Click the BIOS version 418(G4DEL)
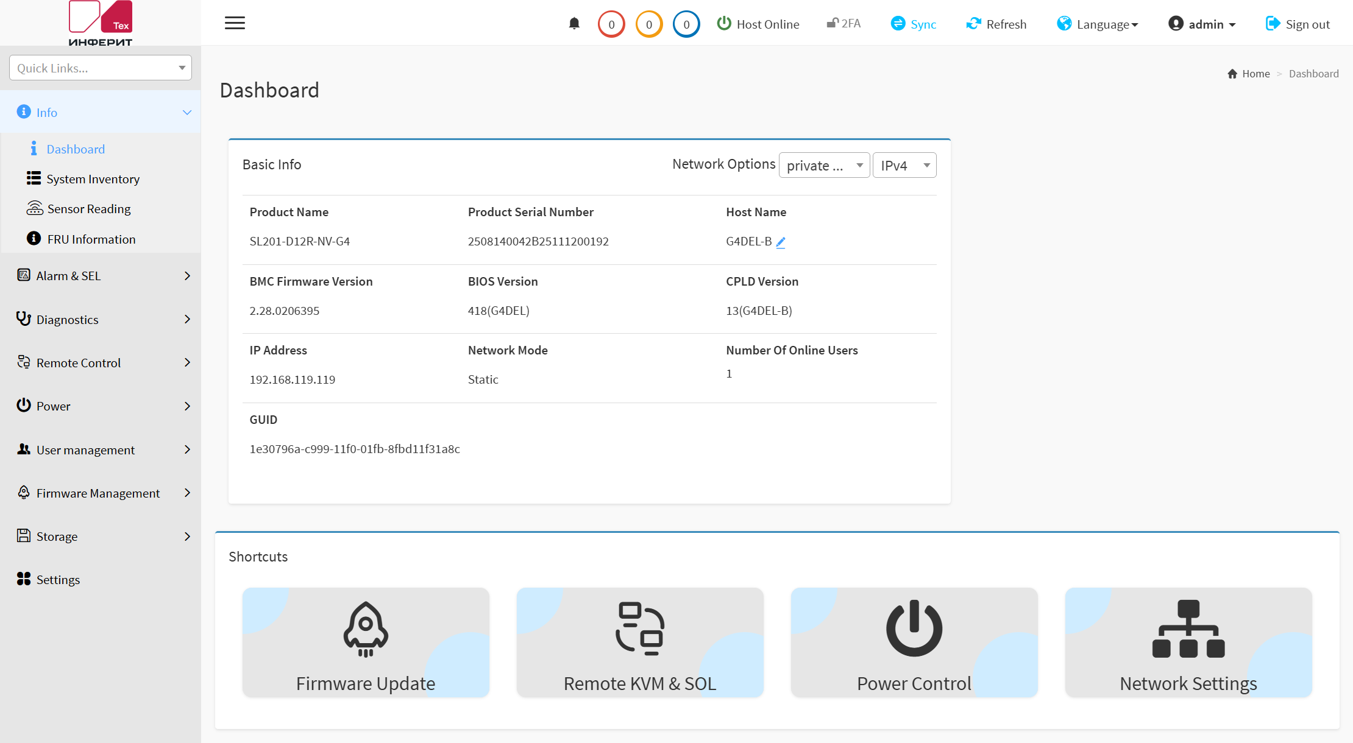Screen dimensions: 1353x743 tap(499, 311)
